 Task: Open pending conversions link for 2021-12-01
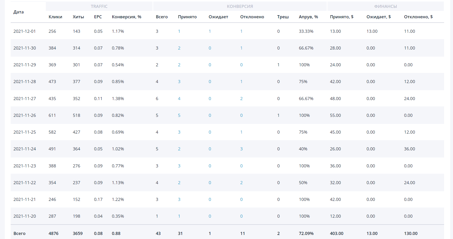pos(210,31)
